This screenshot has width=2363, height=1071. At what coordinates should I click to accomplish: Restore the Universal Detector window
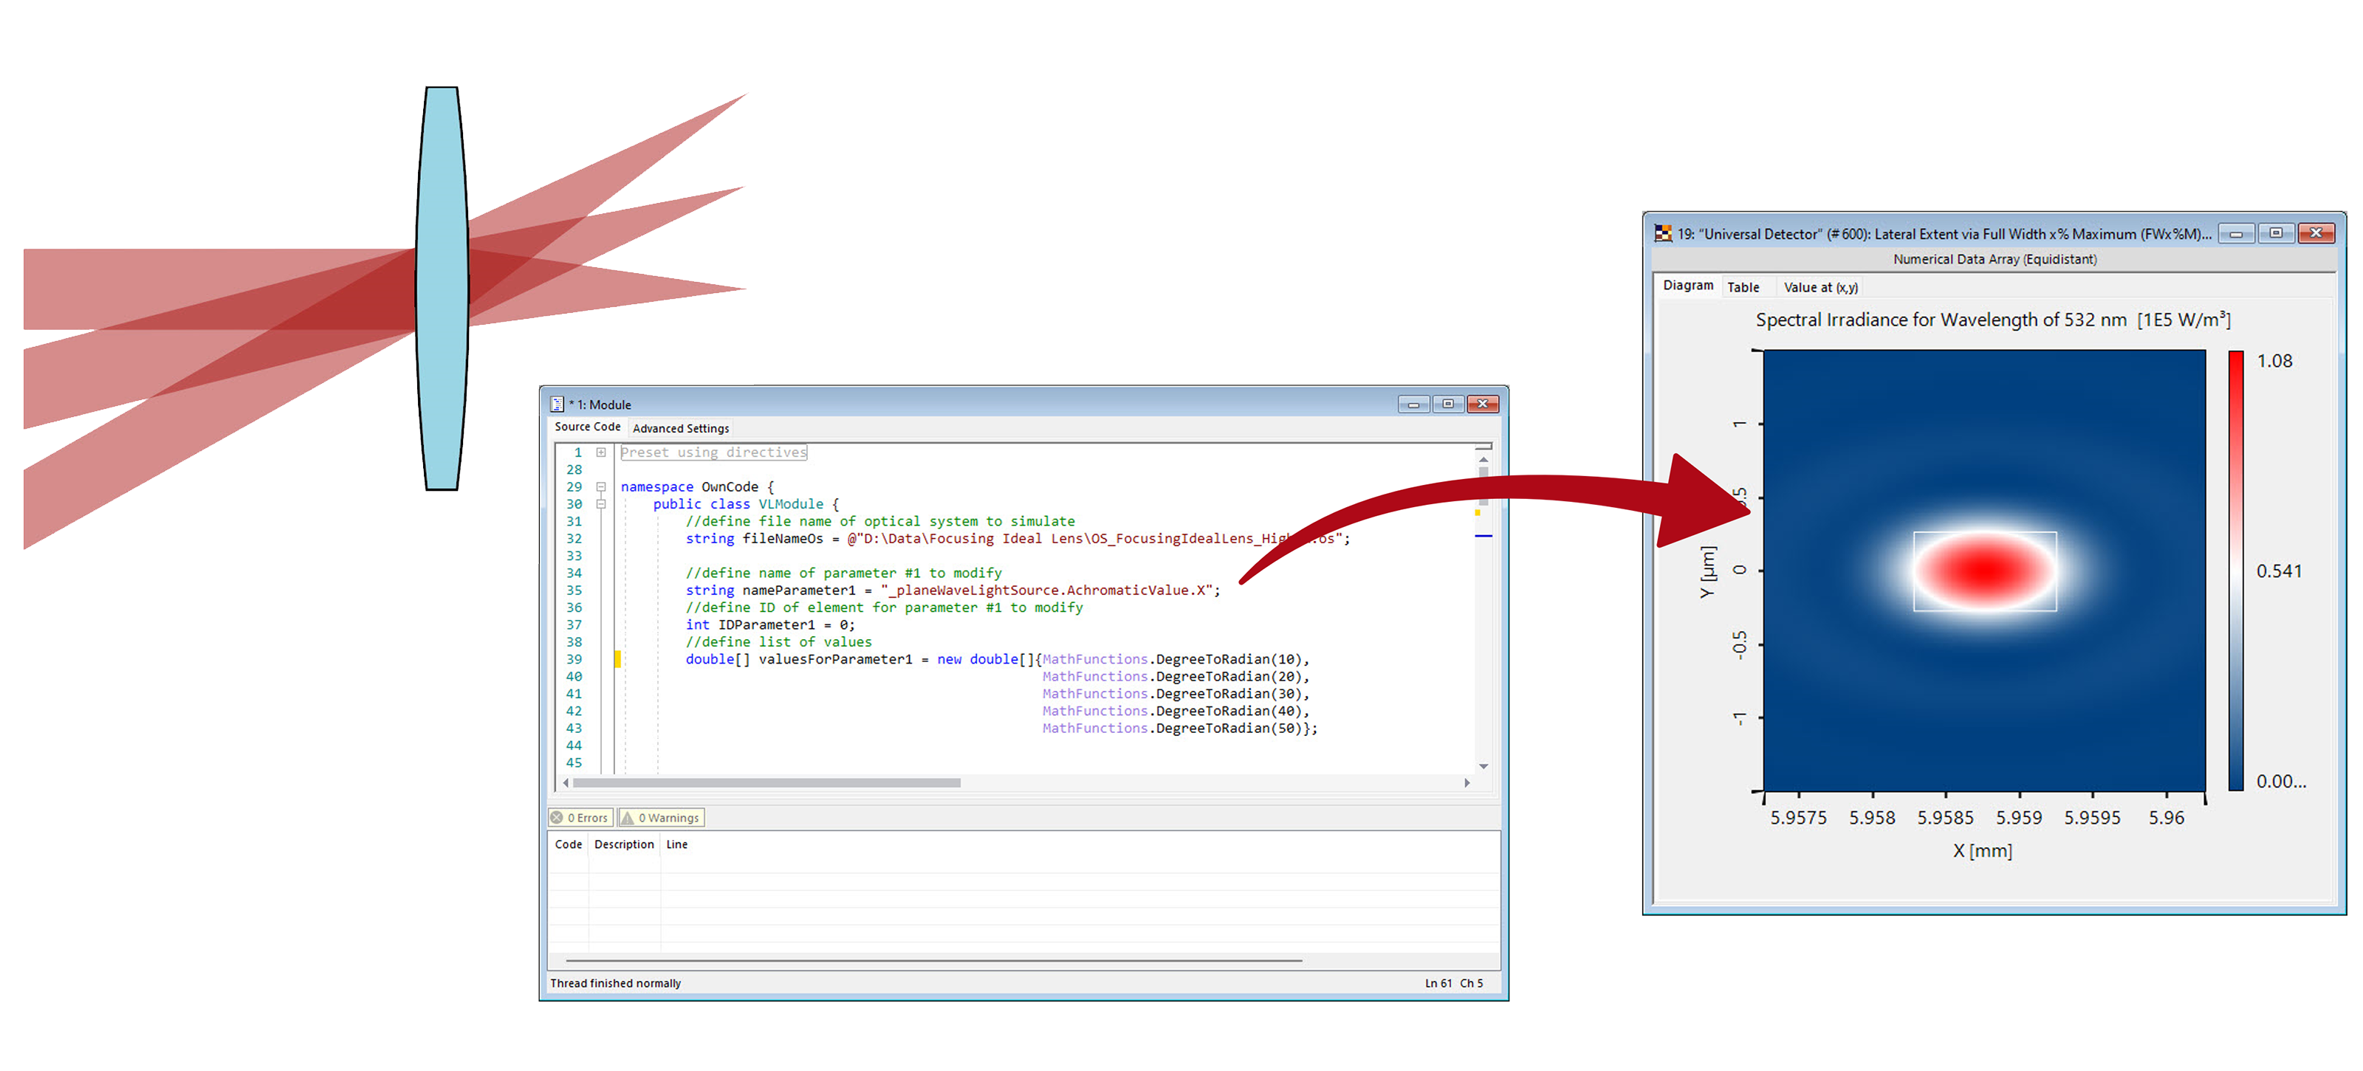pos(2275,234)
